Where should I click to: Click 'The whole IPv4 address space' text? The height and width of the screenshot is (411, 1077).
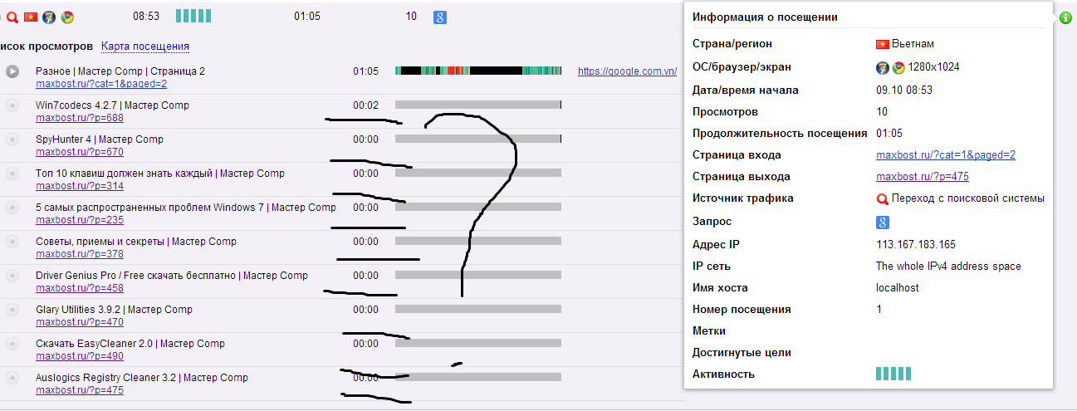coord(948,267)
